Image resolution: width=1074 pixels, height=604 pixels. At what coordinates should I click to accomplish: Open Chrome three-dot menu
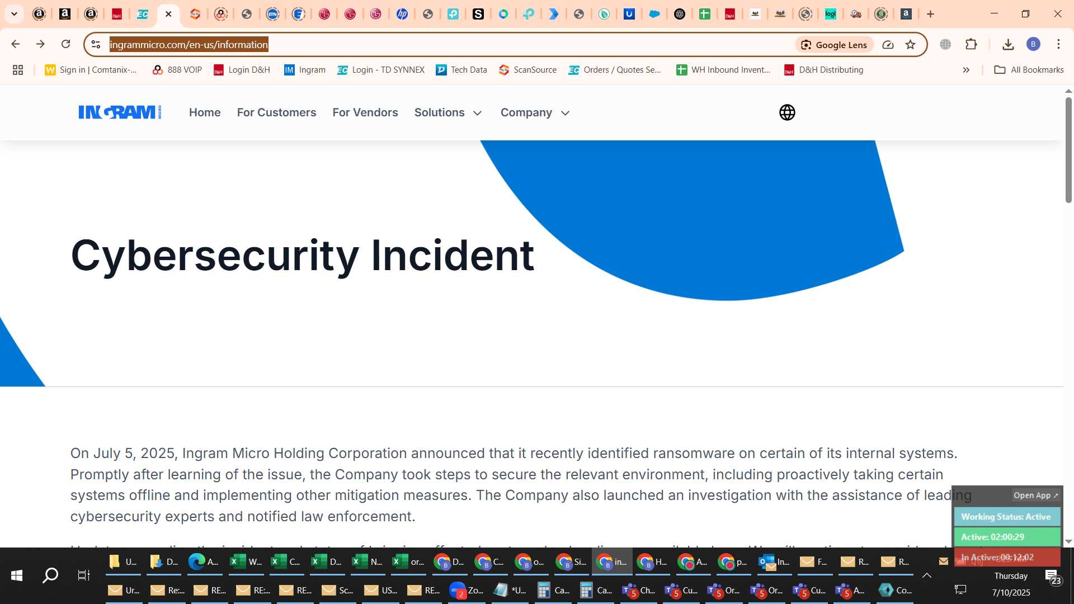1058,44
